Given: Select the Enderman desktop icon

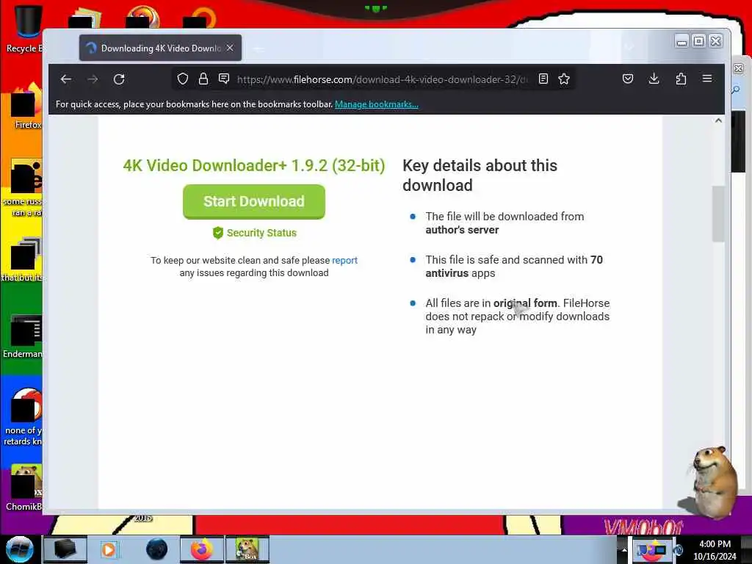Looking at the screenshot, I should coord(23,336).
